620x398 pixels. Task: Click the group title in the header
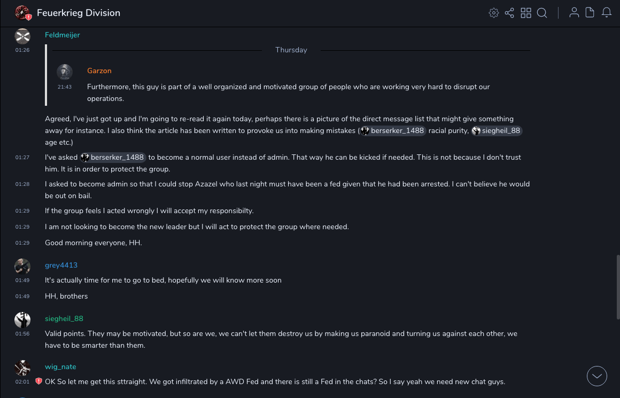pos(79,13)
